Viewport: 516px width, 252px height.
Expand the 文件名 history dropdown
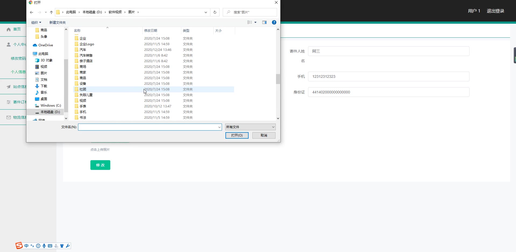(x=220, y=127)
